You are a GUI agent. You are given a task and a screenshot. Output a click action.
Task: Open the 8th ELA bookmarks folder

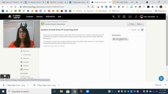click(78, 11)
